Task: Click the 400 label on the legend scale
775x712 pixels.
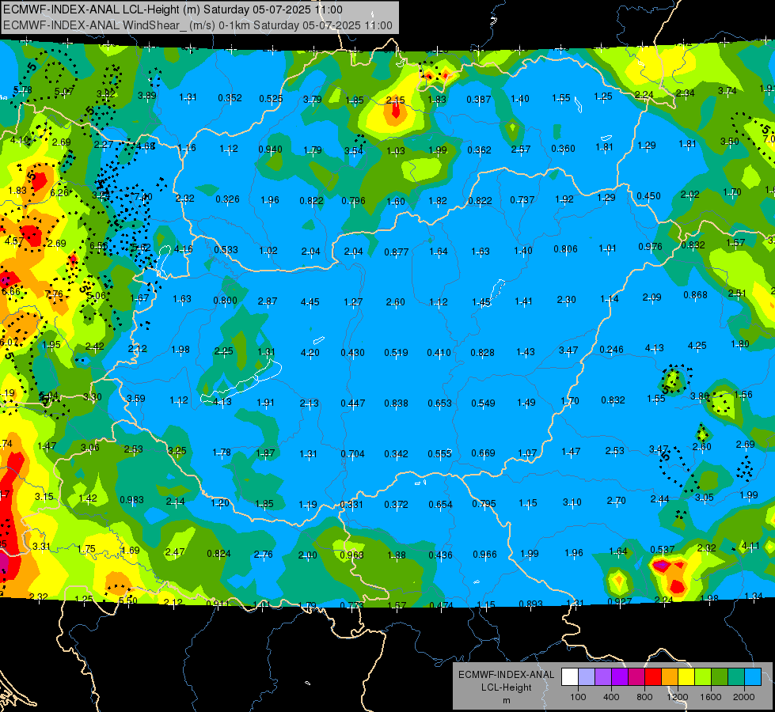Action: pos(611,697)
